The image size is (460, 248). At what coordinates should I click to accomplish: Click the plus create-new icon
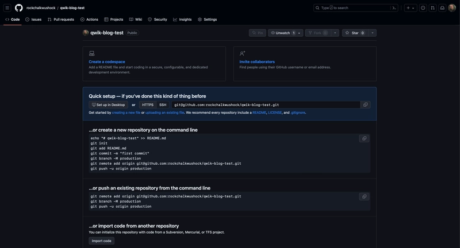point(408,8)
